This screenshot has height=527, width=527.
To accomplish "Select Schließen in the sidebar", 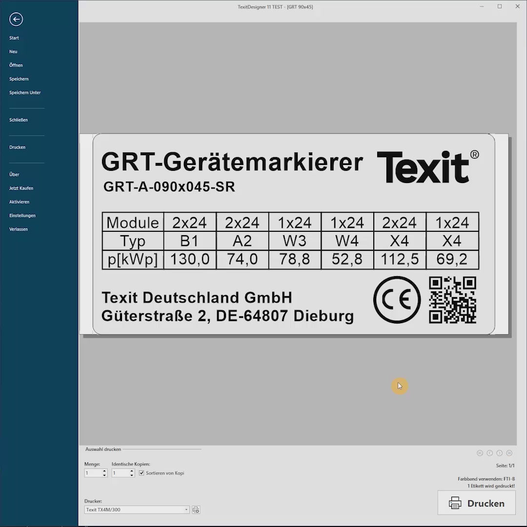I will (19, 120).
